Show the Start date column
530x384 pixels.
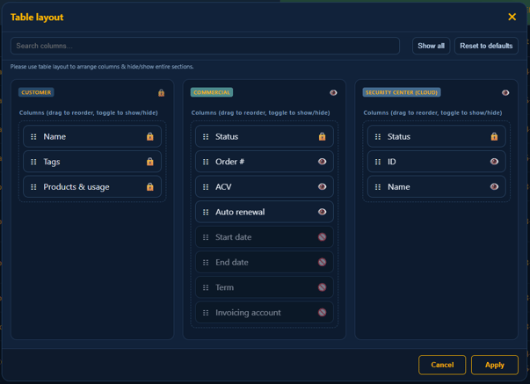coord(322,237)
